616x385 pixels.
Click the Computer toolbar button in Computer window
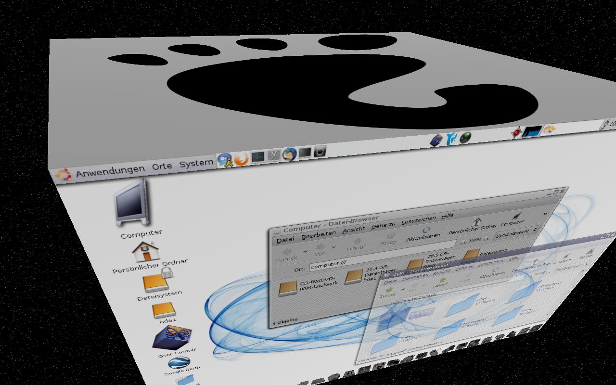(x=512, y=219)
